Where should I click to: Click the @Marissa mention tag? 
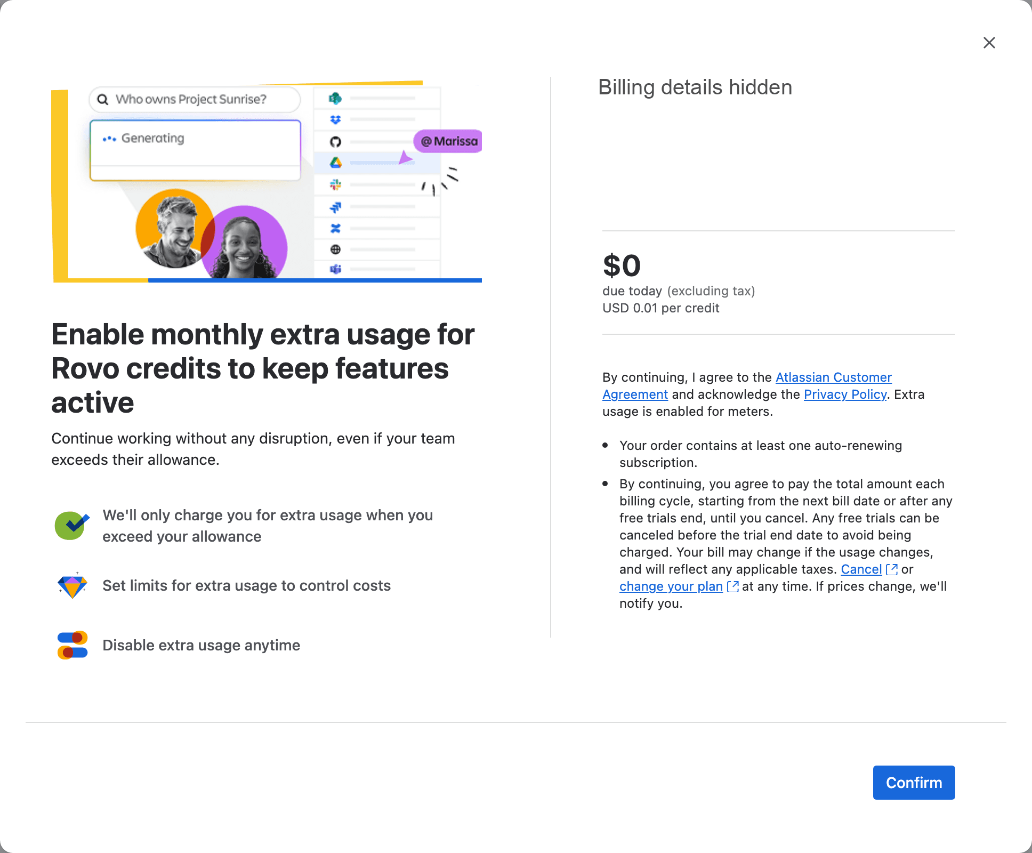tap(448, 141)
